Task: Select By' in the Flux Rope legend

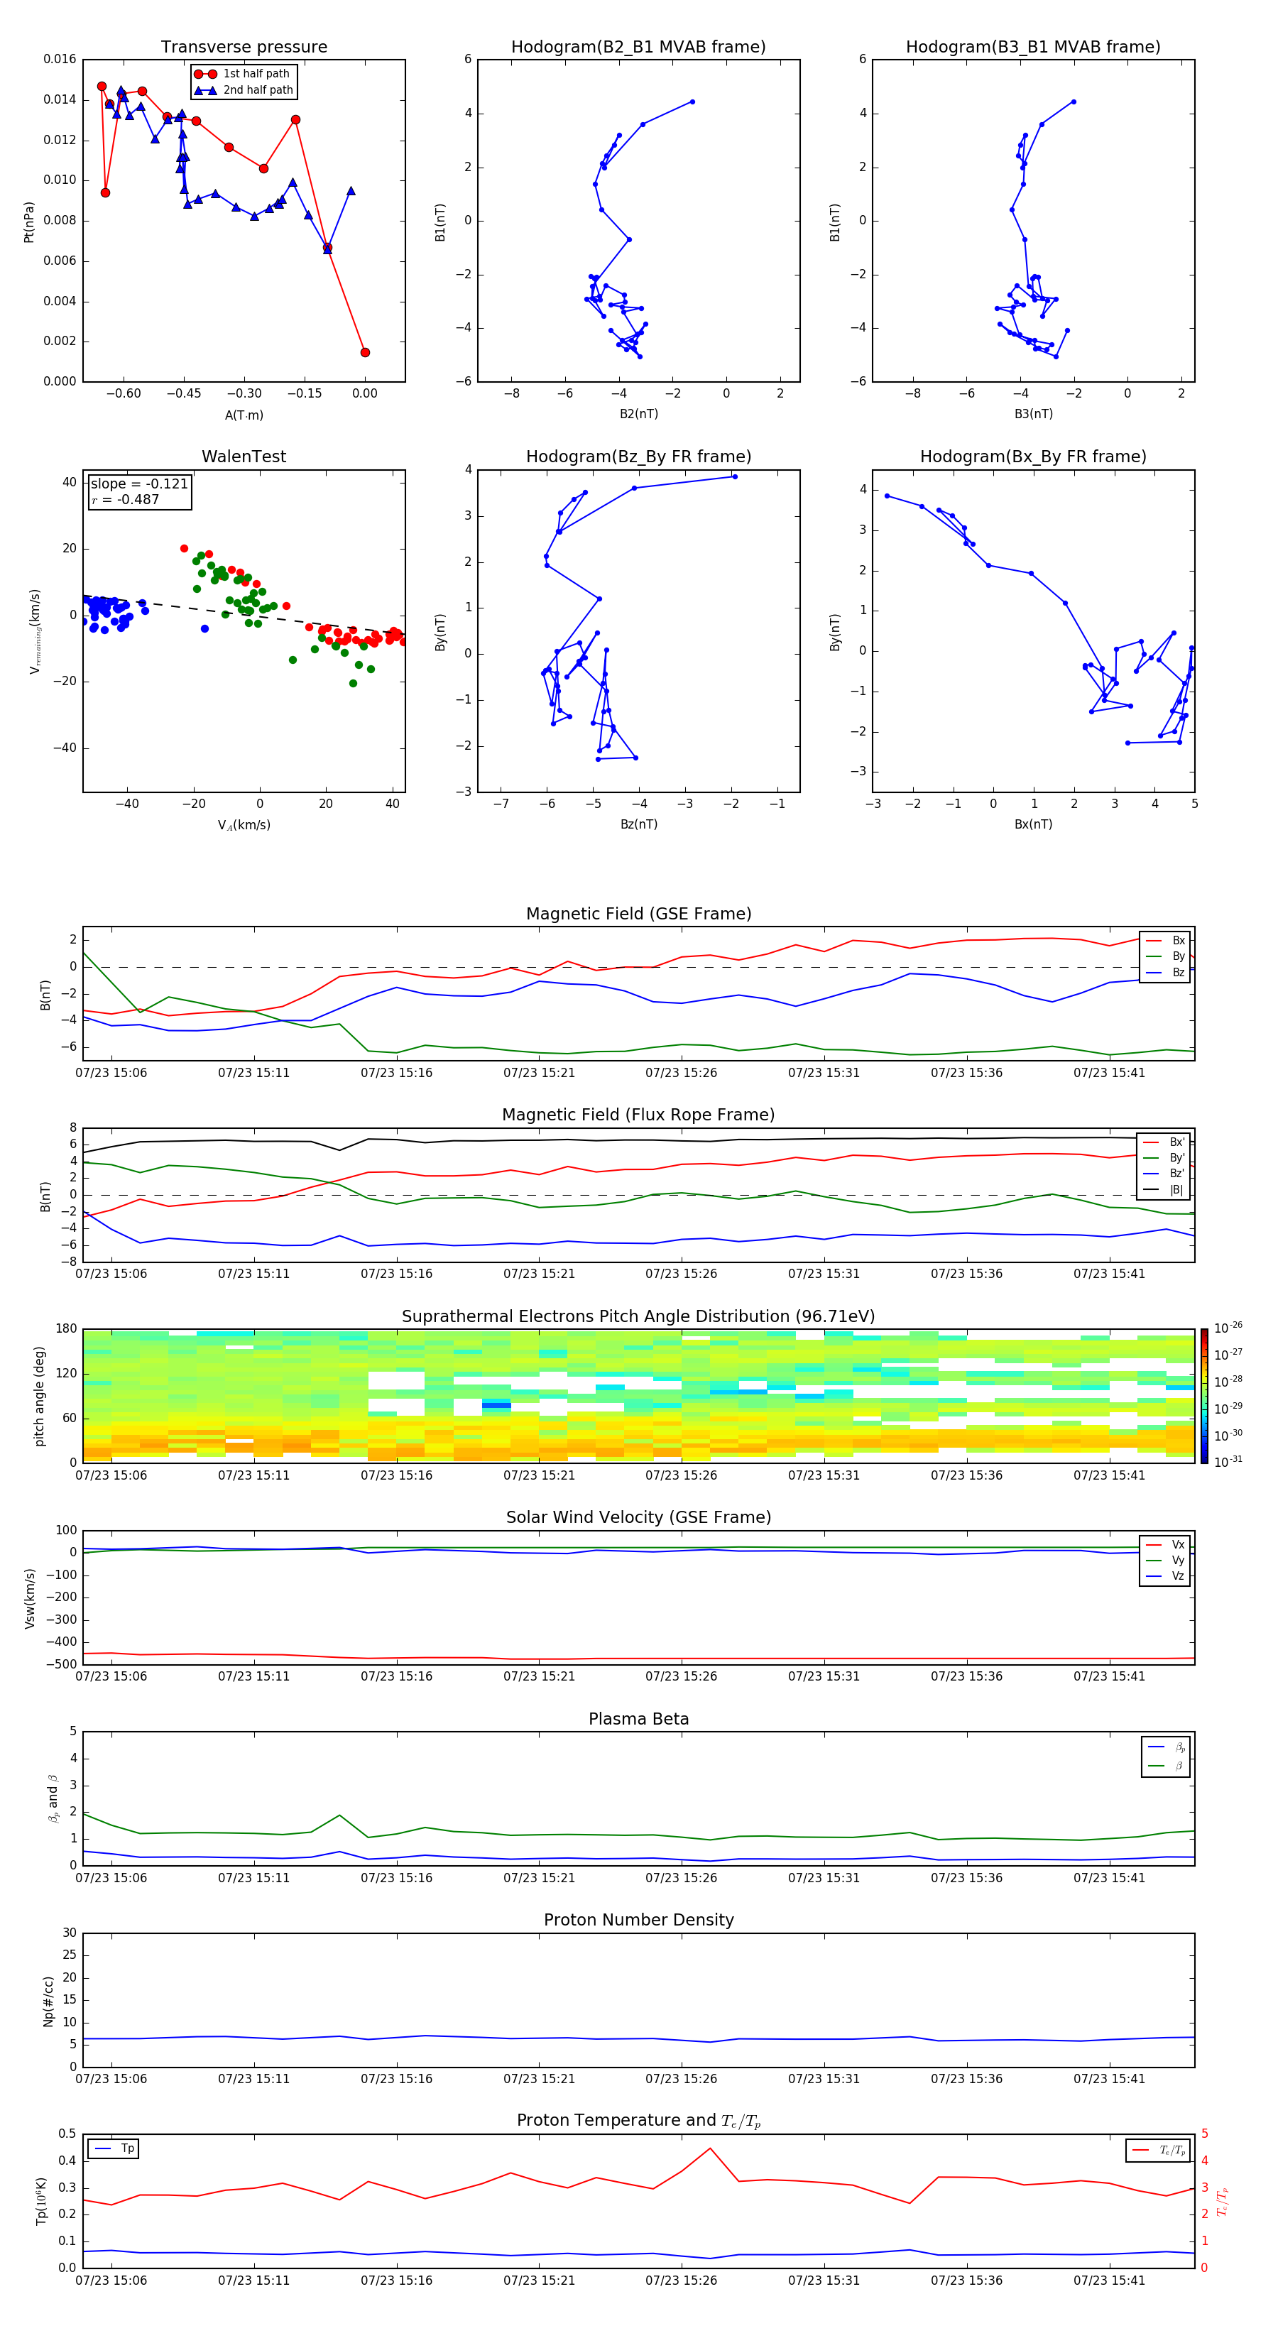Action: [1164, 1158]
